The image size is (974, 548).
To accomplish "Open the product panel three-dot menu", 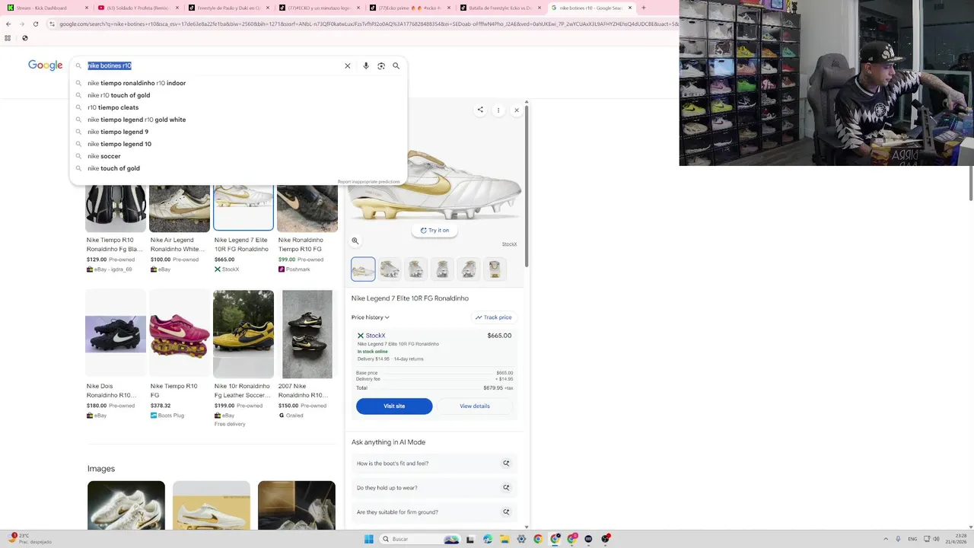I will coord(498,110).
